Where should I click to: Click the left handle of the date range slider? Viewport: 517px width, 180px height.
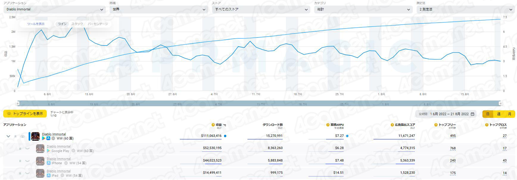click(18, 104)
